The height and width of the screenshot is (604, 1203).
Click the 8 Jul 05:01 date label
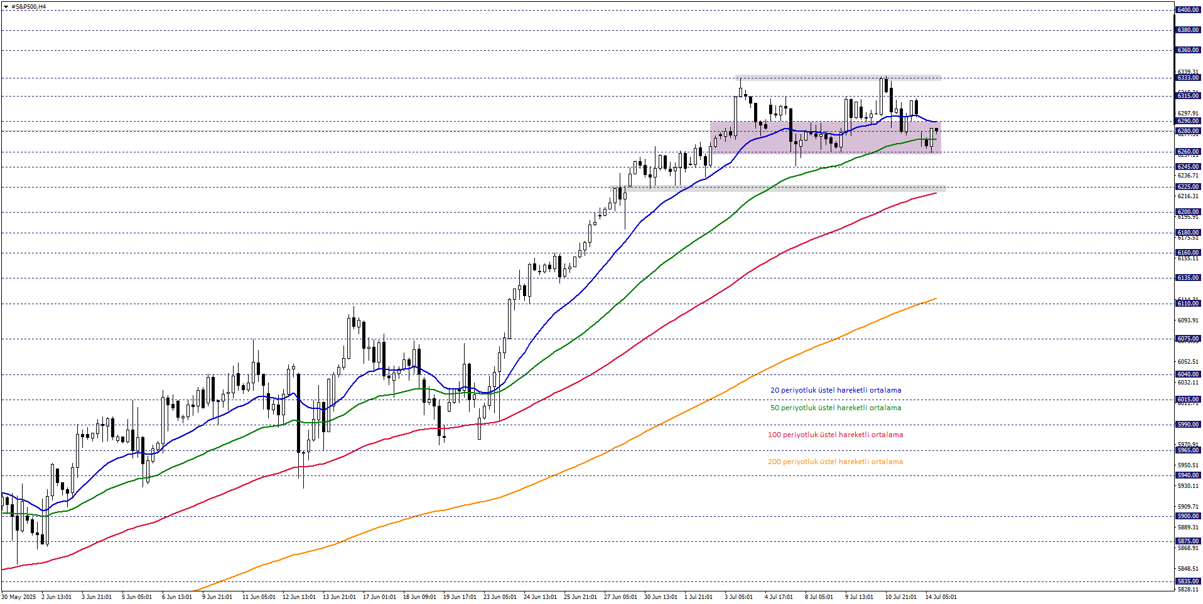click(x=819, y=597)
